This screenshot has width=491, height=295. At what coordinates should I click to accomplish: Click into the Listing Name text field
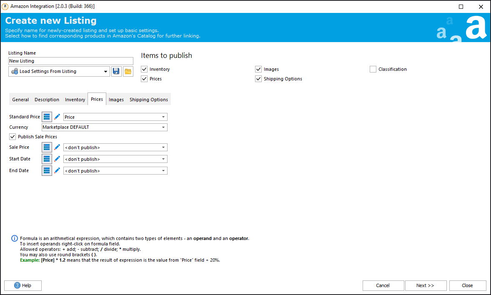pos(71,61)
